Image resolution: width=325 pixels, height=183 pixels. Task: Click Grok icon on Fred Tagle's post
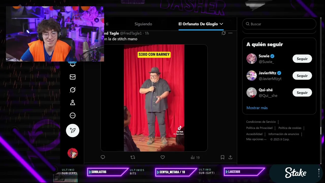pyautogui.click(x=223, y=33)
